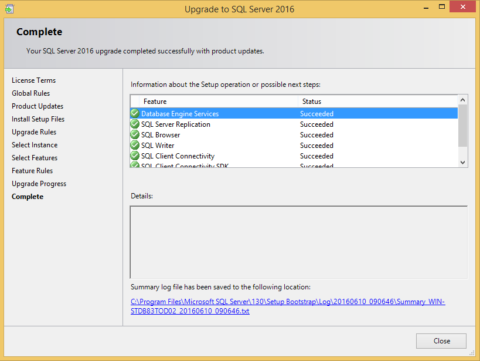Select the Database Engine Services row
The height and width of the screenshot is (361, 480).
click(294, 113)
